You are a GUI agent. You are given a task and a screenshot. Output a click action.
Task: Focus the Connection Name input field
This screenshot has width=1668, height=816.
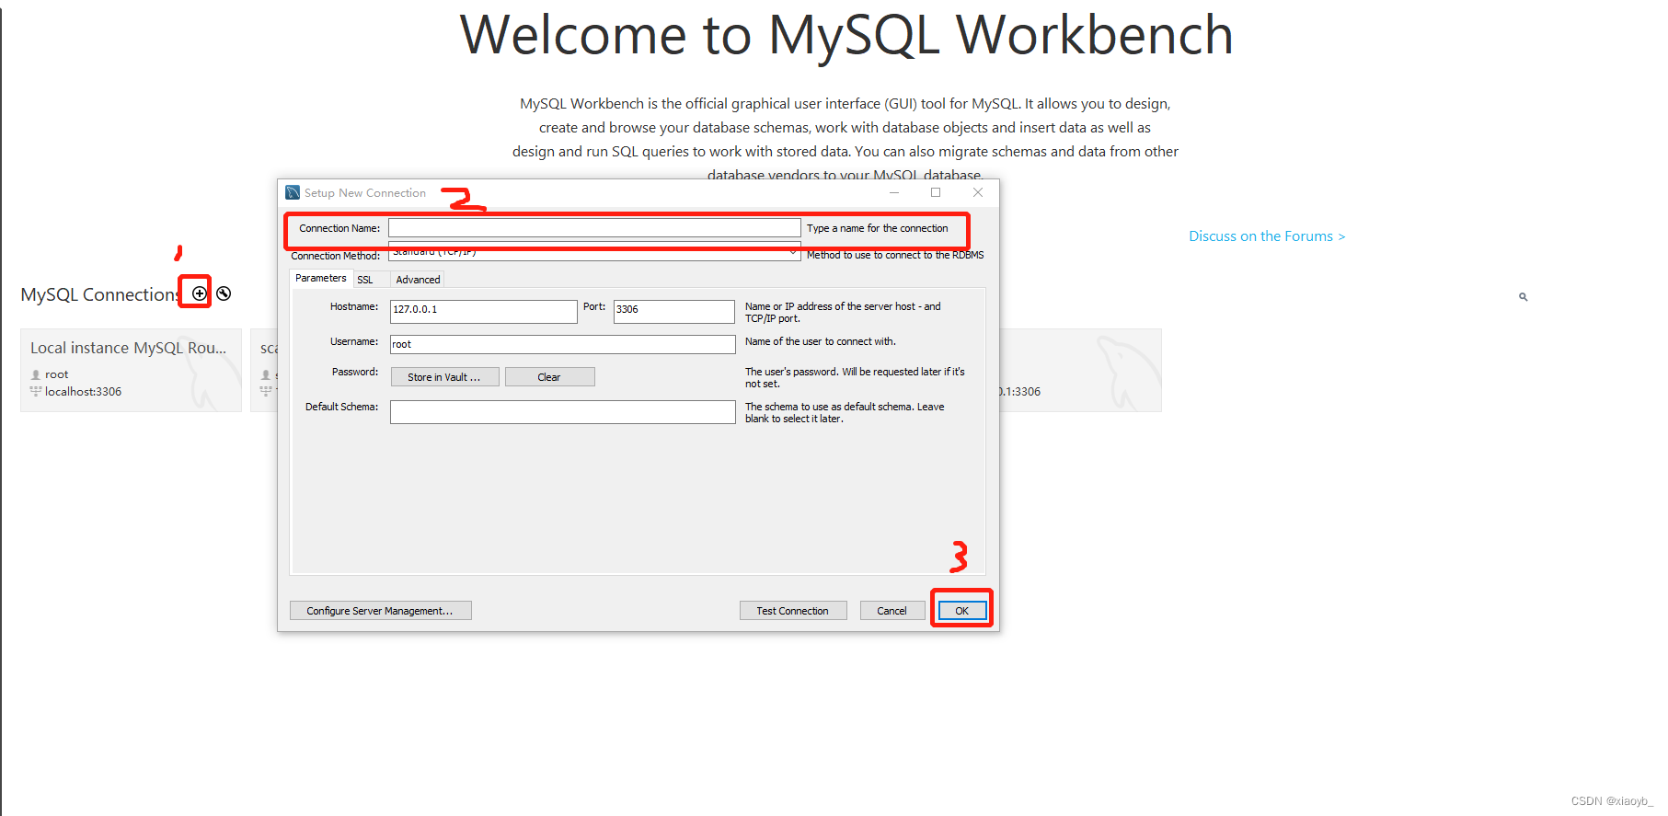pyautogui.click(x=594, y=228)
